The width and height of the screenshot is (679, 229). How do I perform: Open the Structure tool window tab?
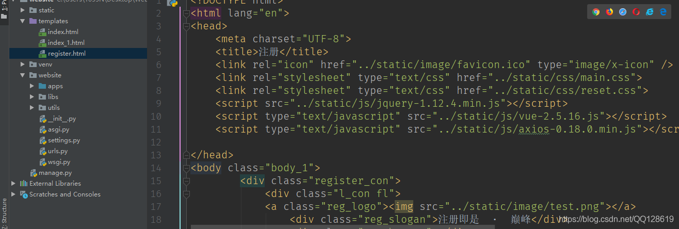point(4,212)
